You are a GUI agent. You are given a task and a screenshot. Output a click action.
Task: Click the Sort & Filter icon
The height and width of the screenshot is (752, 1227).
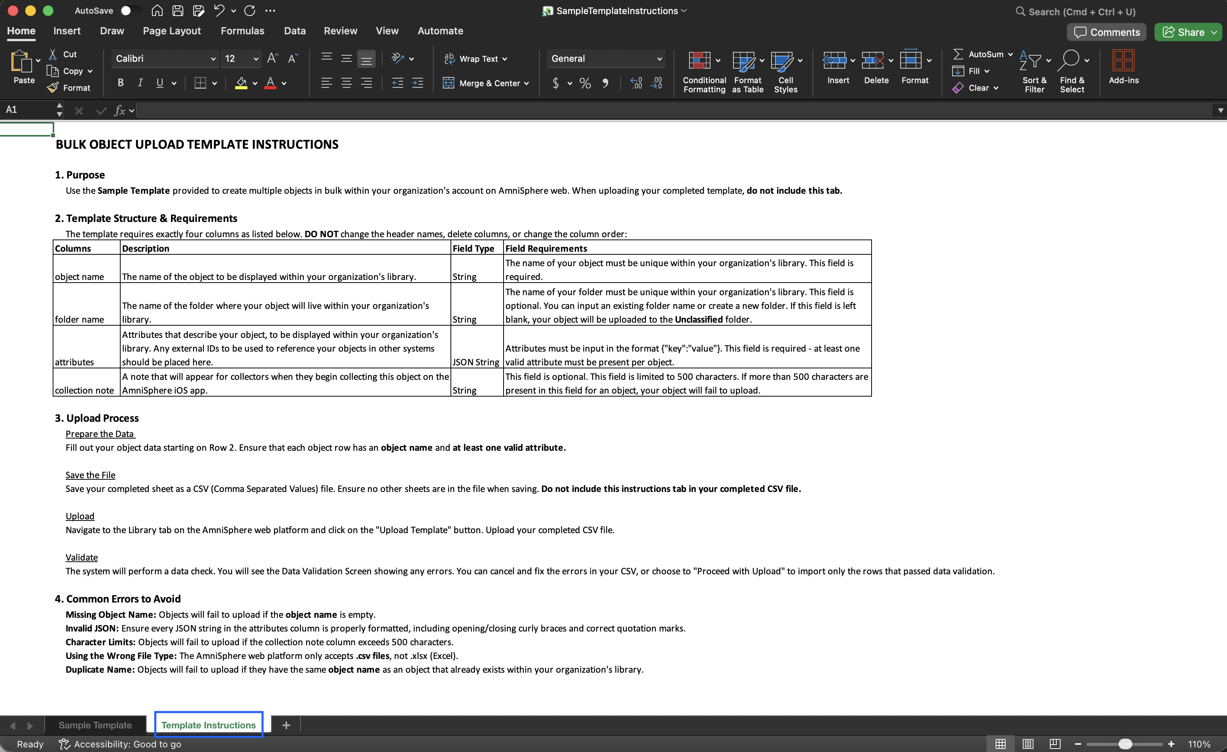pyautogui.click(x=1030, y=61)
